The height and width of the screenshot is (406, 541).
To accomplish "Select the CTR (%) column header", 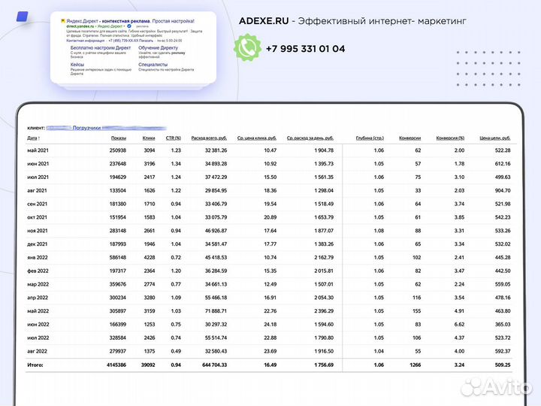I will point(174,138).
